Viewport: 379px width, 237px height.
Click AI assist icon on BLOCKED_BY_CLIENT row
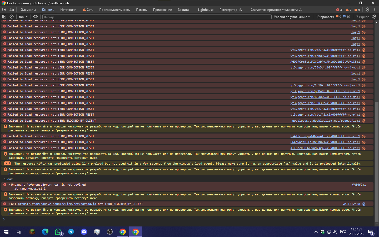pyautogui.click(x=364, y=121)
